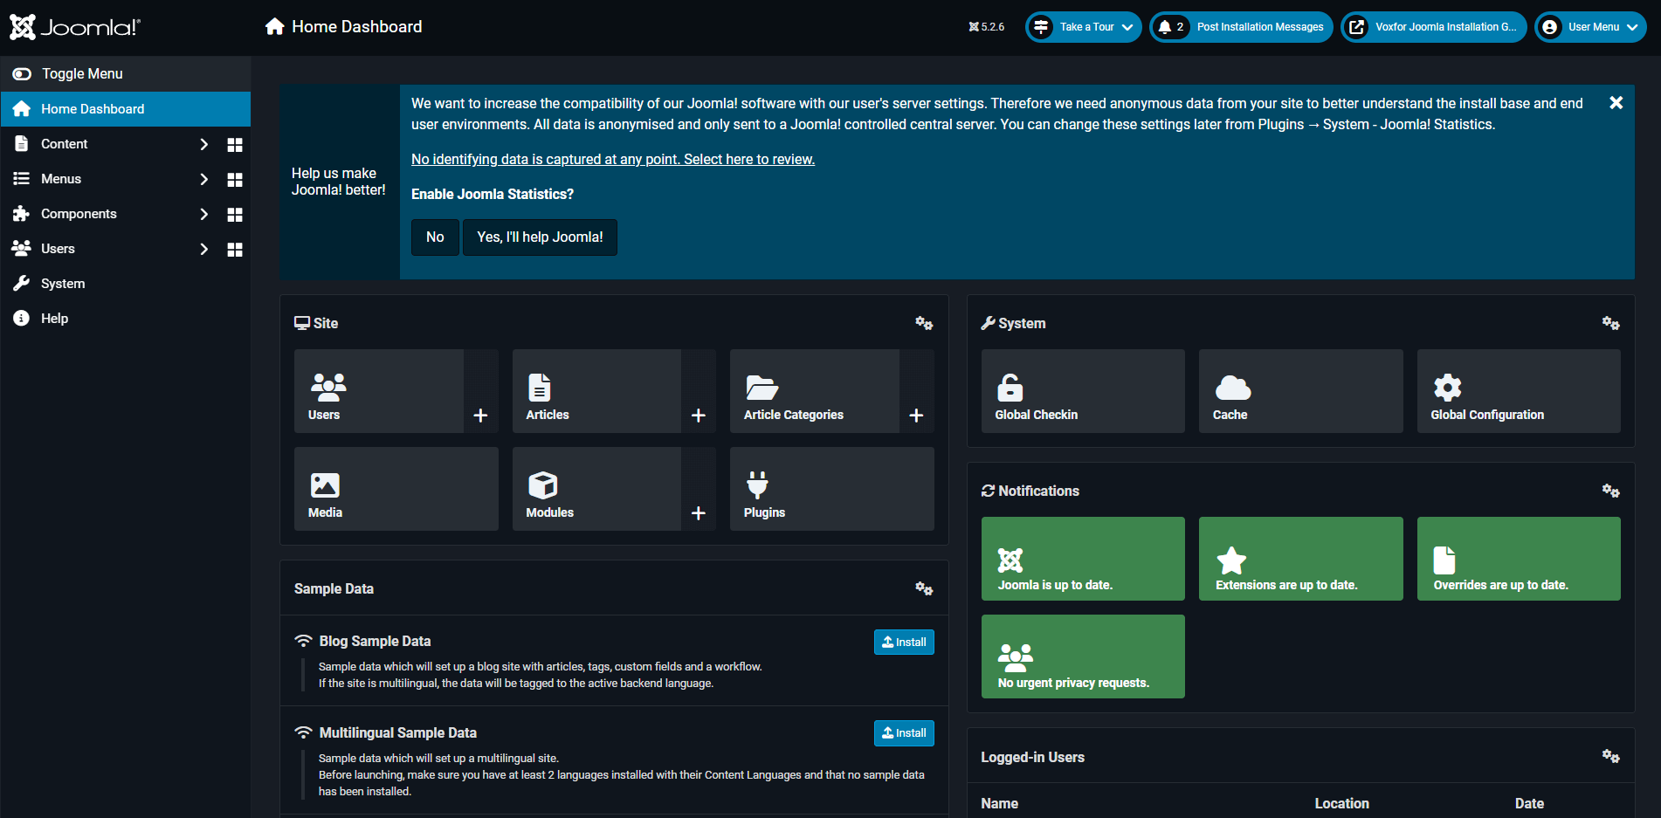Click Yes, I'll help Joomla! button

click(x=540, y=237)
